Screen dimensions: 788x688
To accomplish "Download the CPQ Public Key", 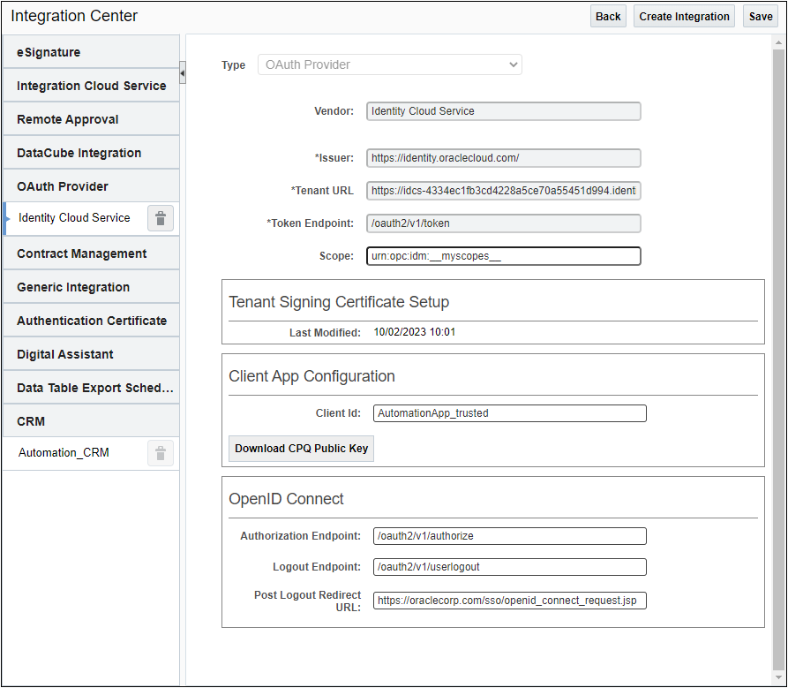I will pos(301,449).
